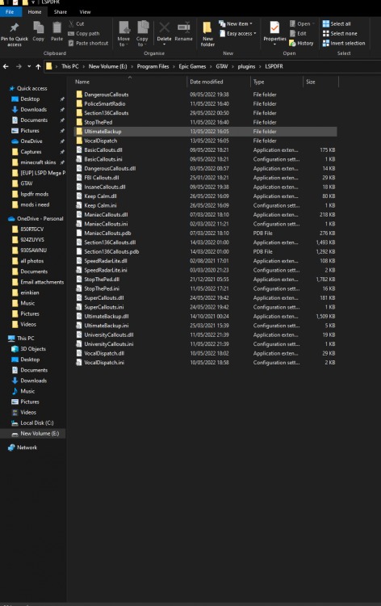Select the PoliceSmartRadio folder
Screen dimensions: 381x606
[x=105, y=104]
